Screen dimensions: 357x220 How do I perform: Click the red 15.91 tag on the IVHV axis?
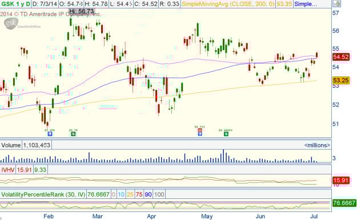click(340, 181)
